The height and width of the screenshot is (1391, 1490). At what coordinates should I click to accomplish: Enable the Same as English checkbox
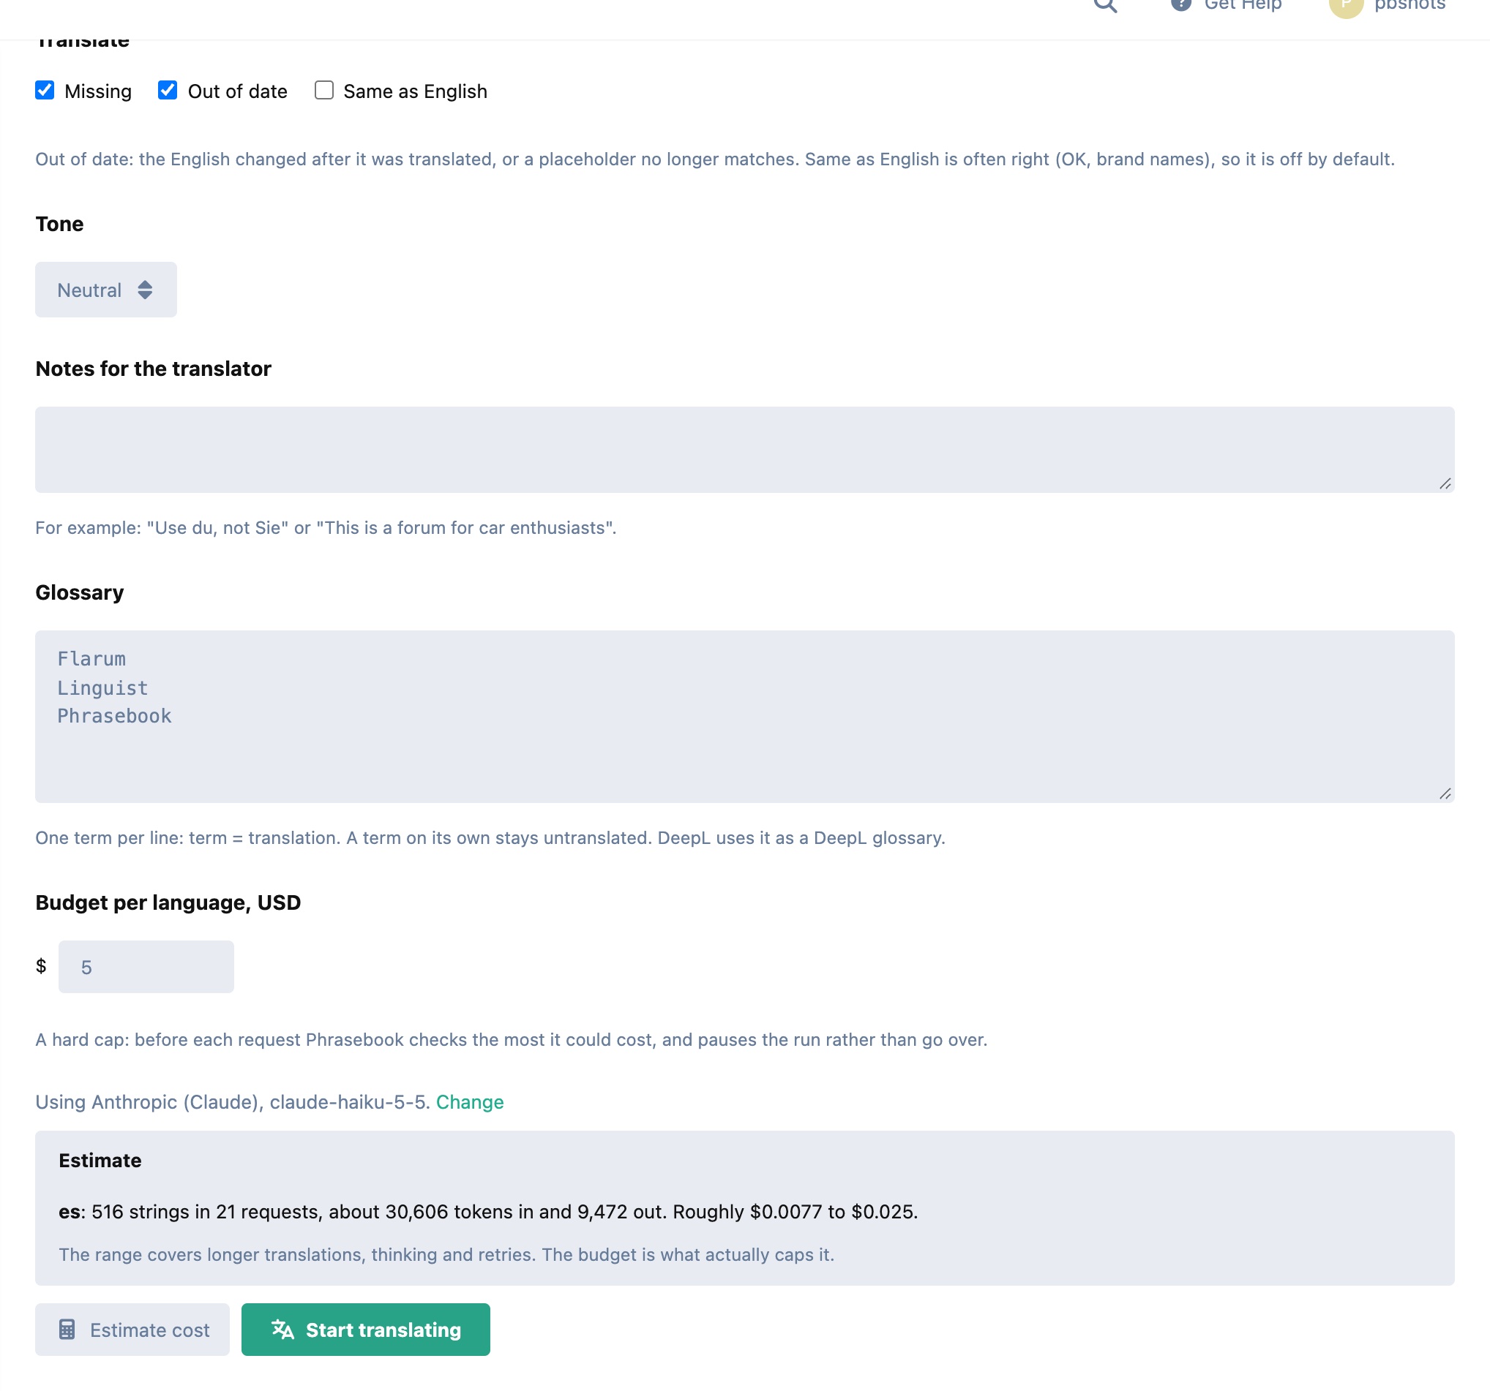[x=323, y=91]
